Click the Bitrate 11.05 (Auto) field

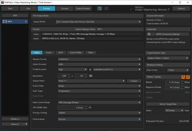click(x=173, y=82)
